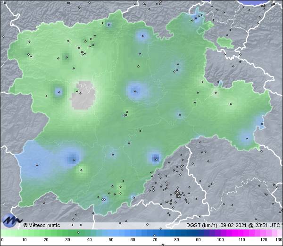Select the DGST (km/h) label
The height and width of the screenshot is (246, 283).
(202, 225)
